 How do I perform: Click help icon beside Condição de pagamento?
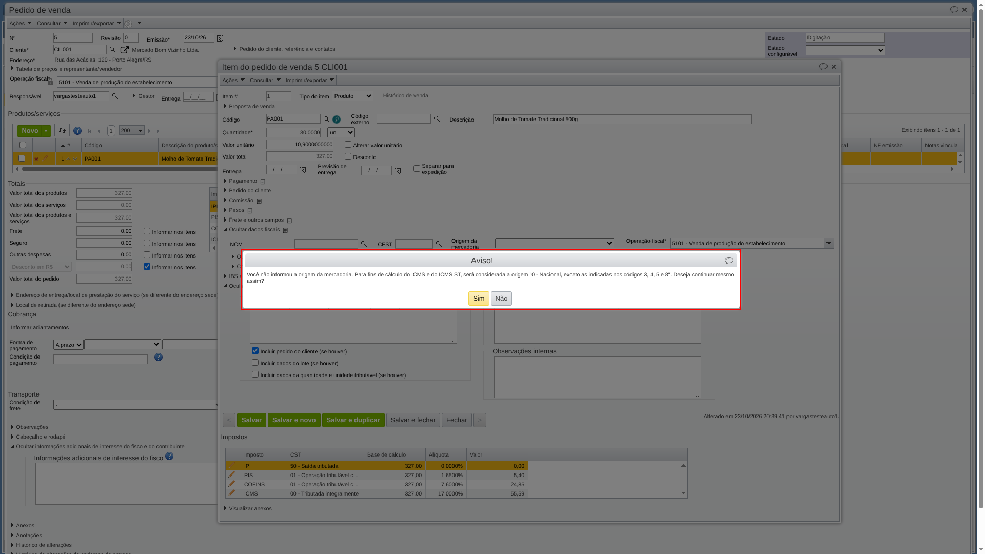point(159,357)
